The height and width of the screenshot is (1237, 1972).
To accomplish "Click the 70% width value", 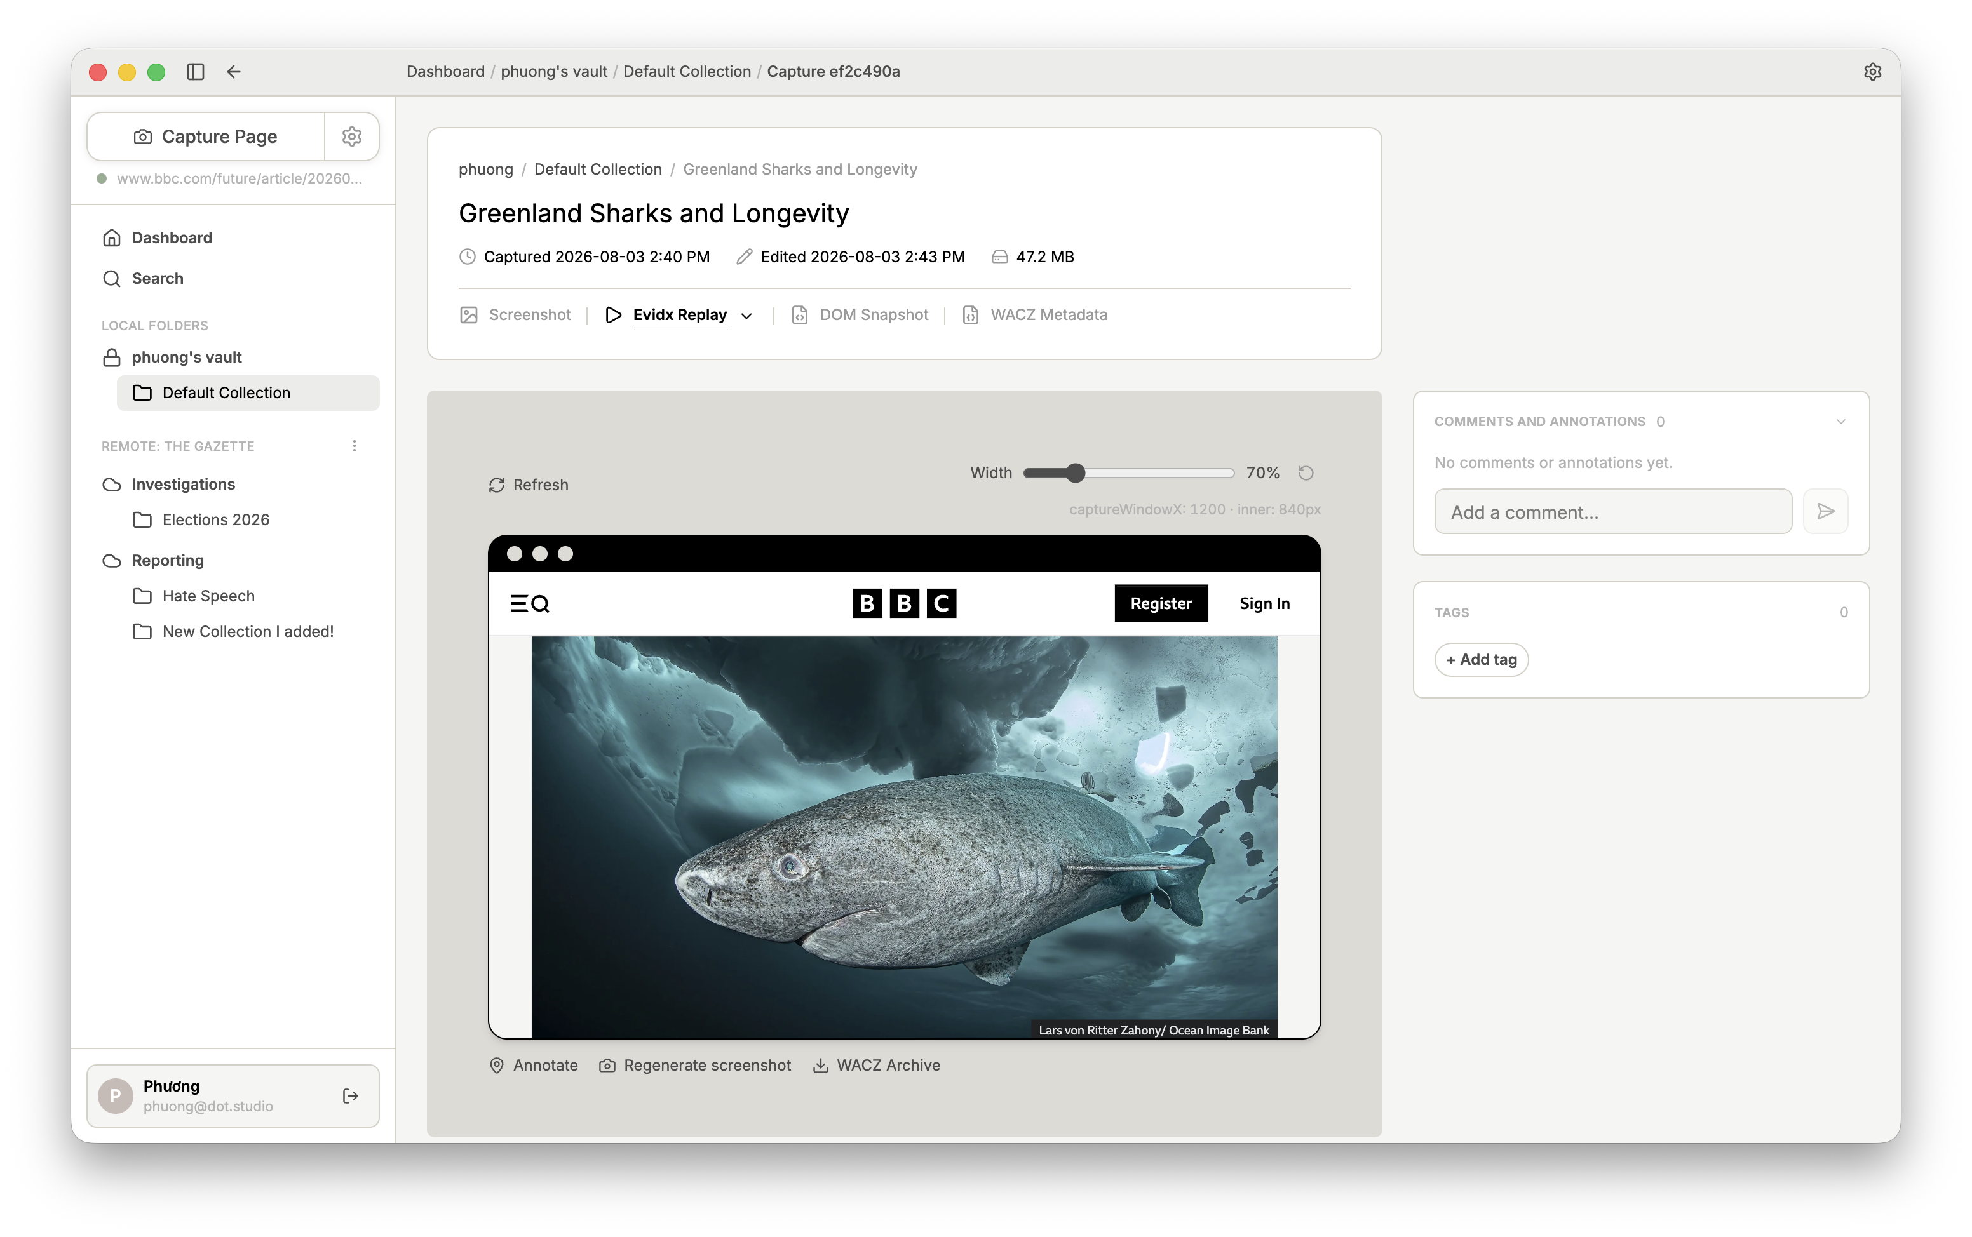I will pyautogui.click(x=1262, y=473).
